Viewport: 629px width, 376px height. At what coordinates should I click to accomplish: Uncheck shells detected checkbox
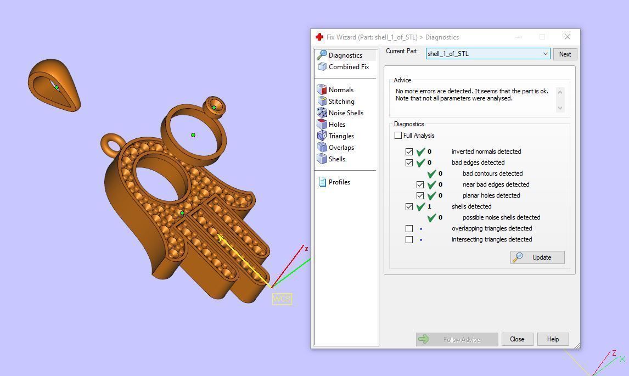(409, 206)
